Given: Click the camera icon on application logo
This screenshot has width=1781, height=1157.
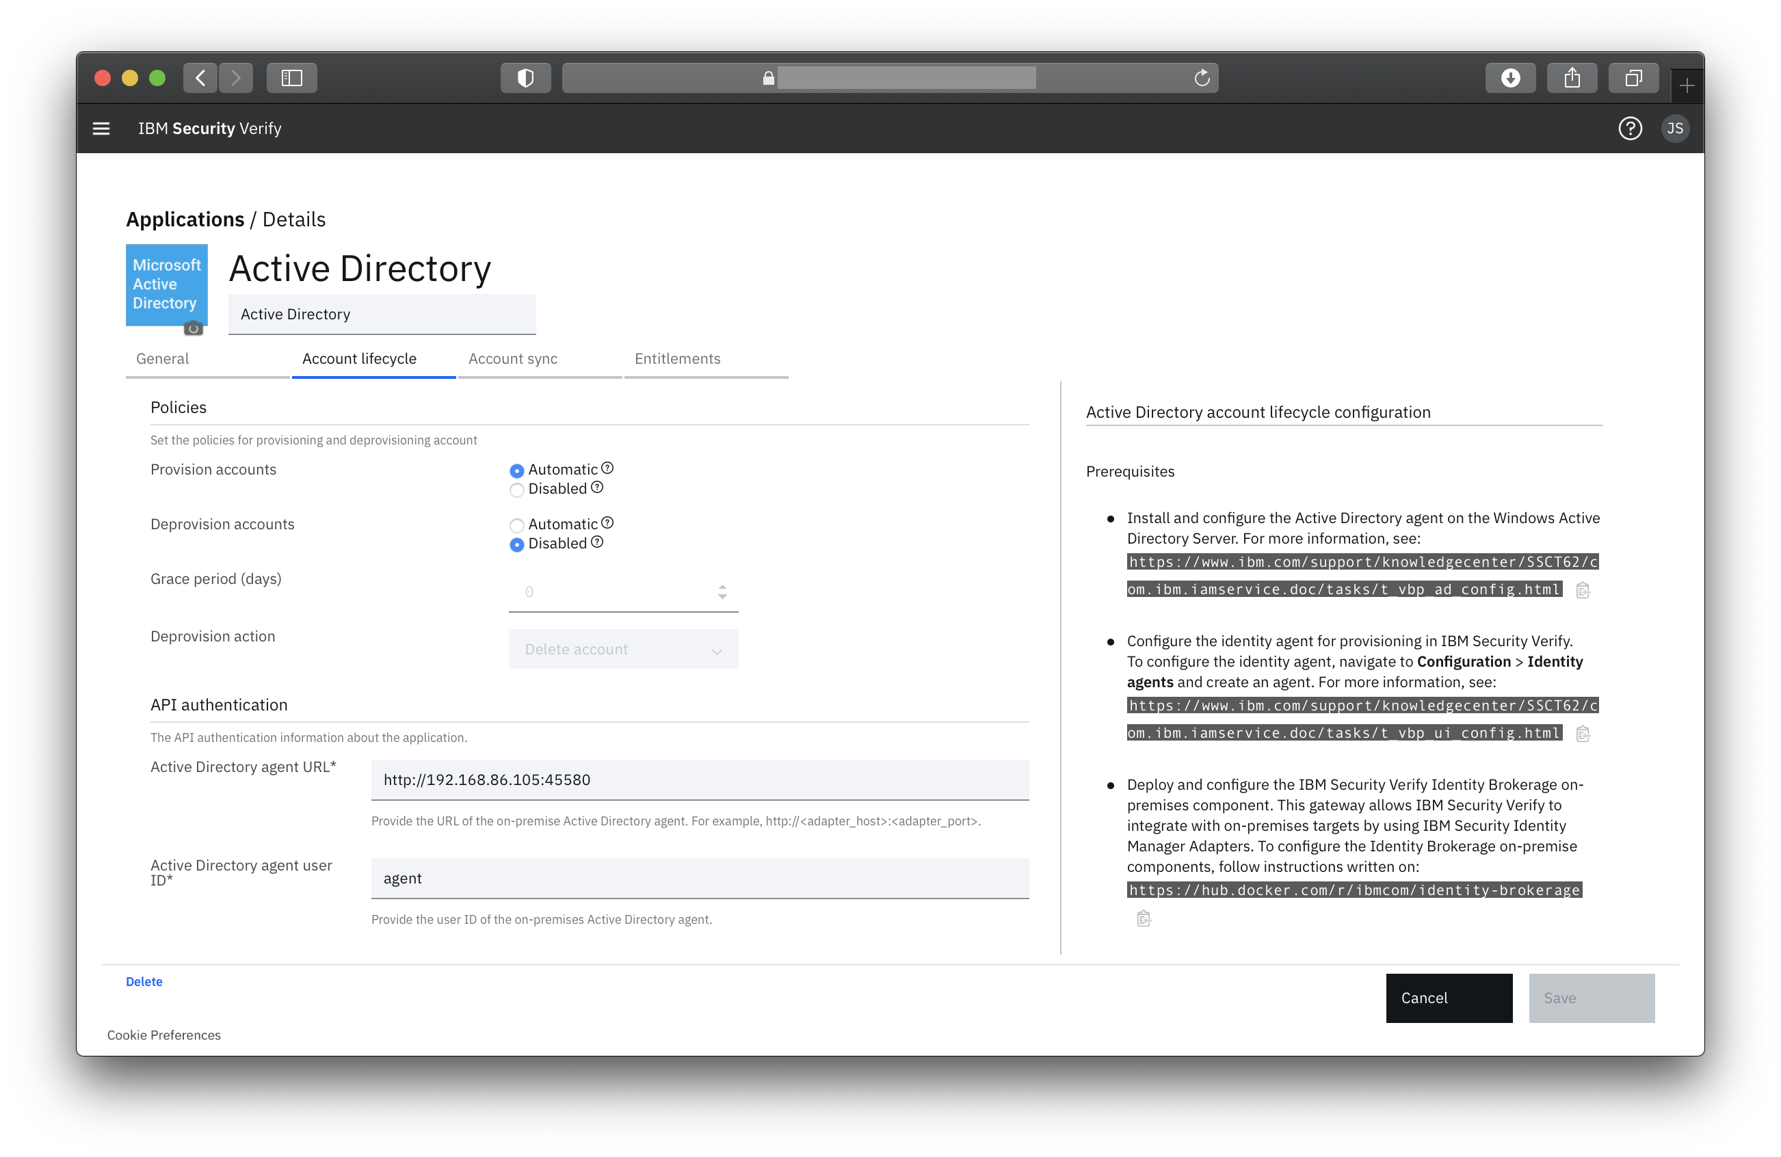Looking at the screenshot, I should 193,328.
